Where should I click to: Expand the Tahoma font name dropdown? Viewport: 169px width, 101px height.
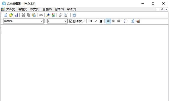(x=42, y=21)
